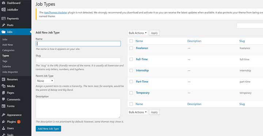The height and width of the screenshot is (136, 263).
Task: Select Add New under Jobs
Action: [8, 45]
